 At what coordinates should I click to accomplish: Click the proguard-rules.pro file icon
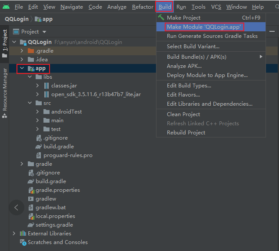tap(39, 155)
